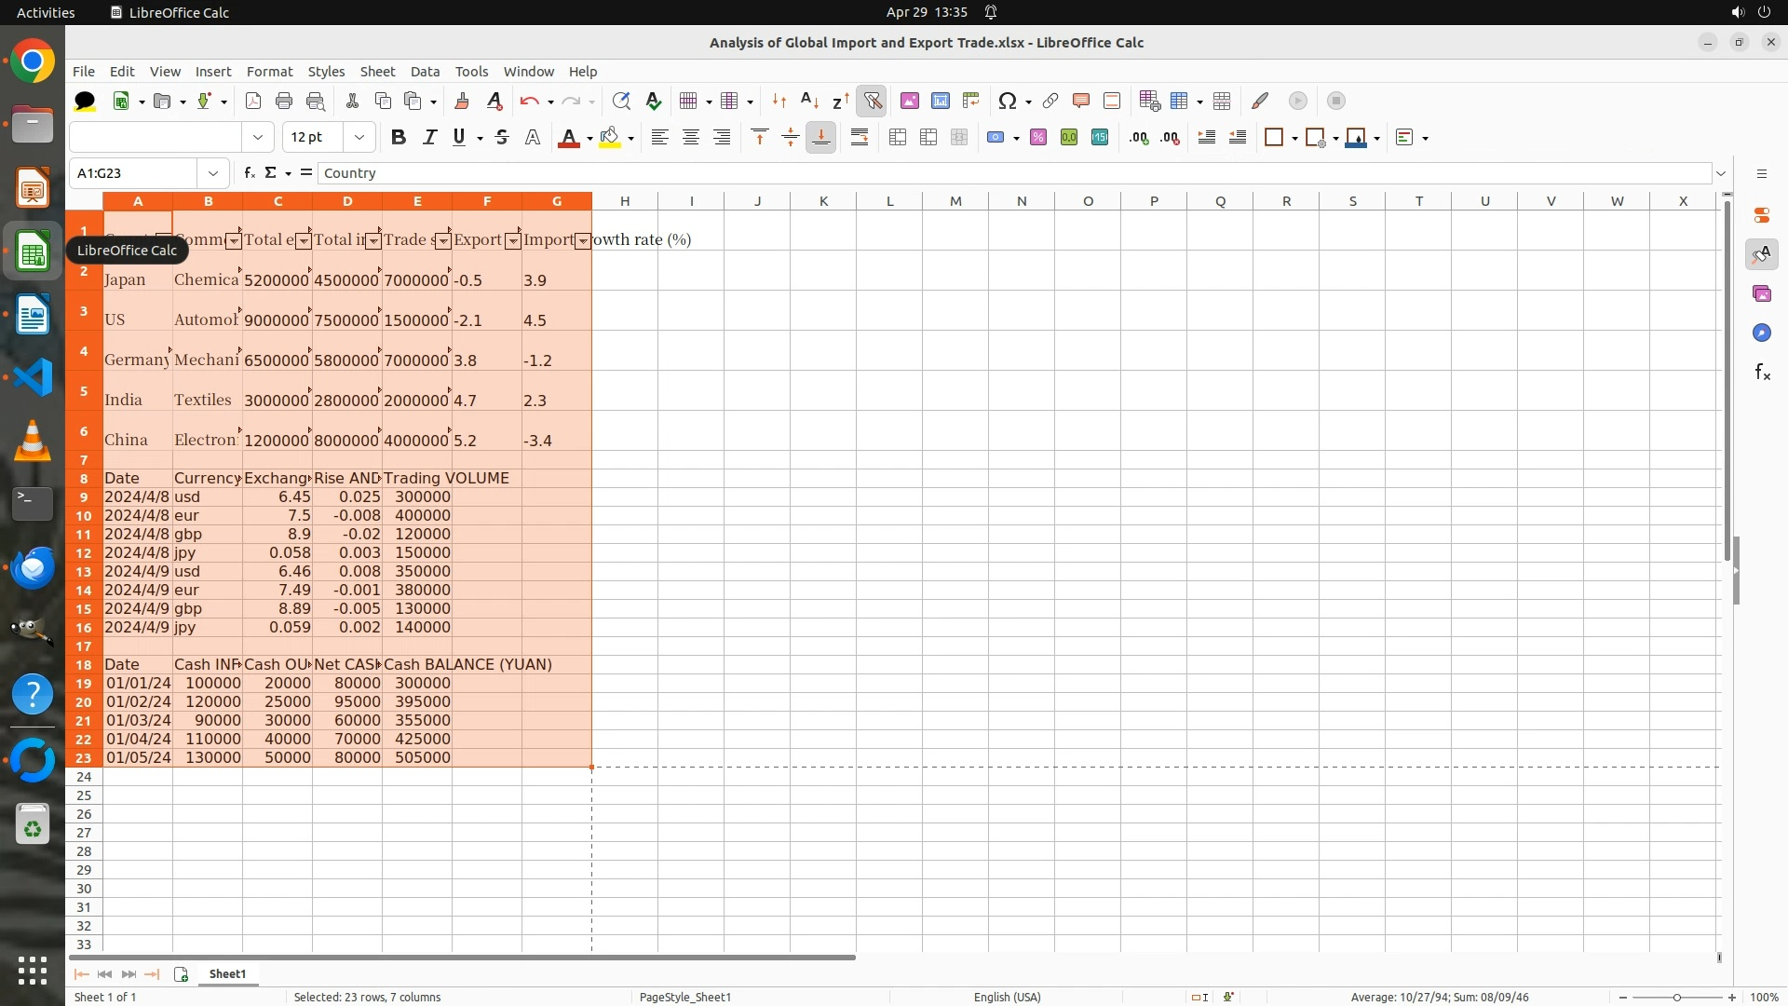The height and width of the screenshot is (1006, 1788).
Task: Click the Insert Special Character omega icon
Action: 1007,101
